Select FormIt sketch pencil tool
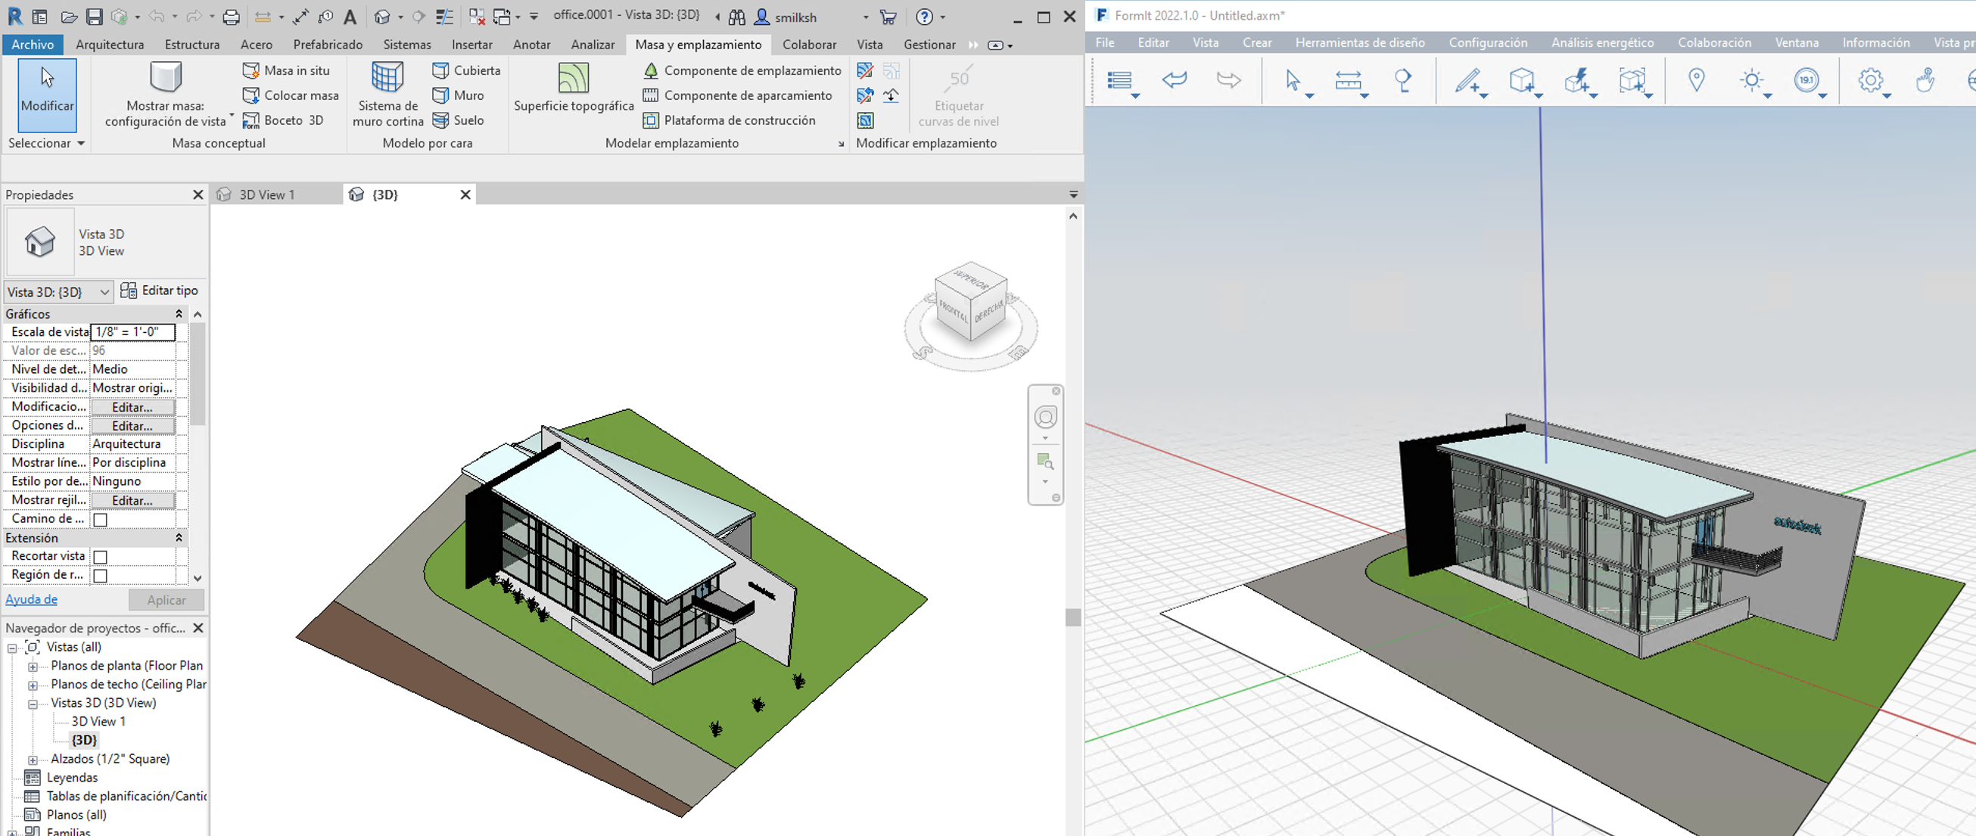This screenshot has height=836, width=1976. [x=1467, y=79]
